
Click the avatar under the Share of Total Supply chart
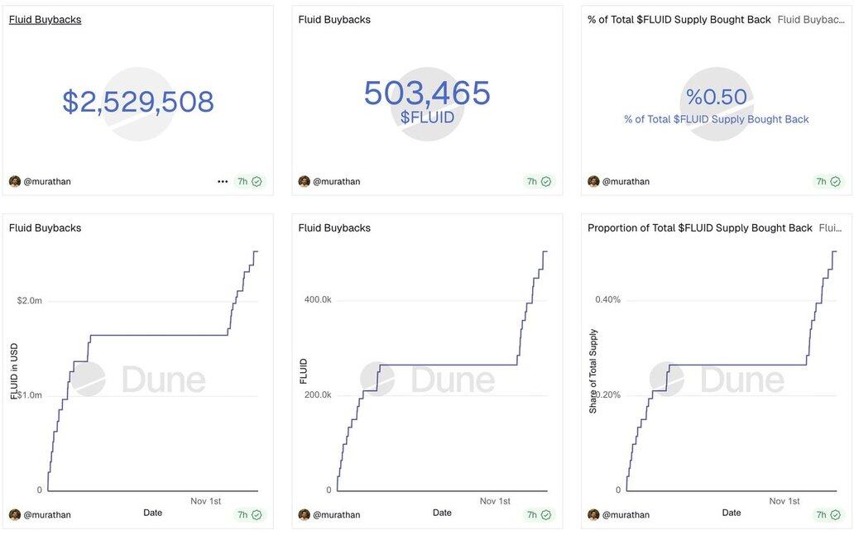[593, 515]
